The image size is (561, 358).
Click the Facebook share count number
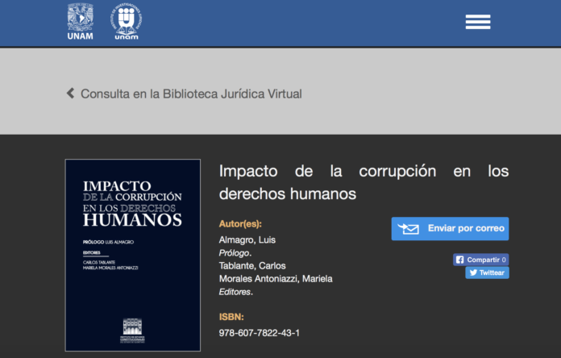[504, 260]
